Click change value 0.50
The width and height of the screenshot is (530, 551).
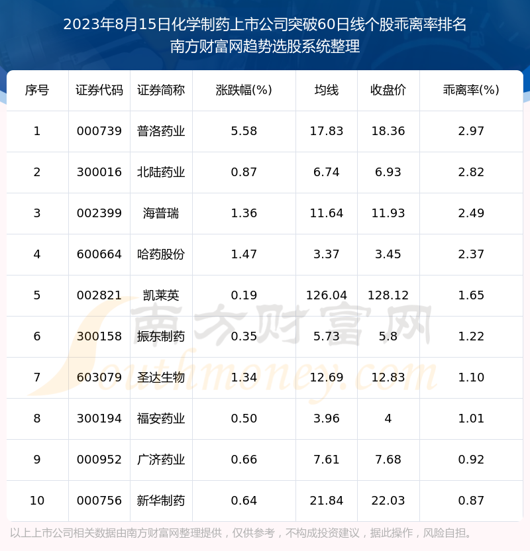click(x=244, y=419)
